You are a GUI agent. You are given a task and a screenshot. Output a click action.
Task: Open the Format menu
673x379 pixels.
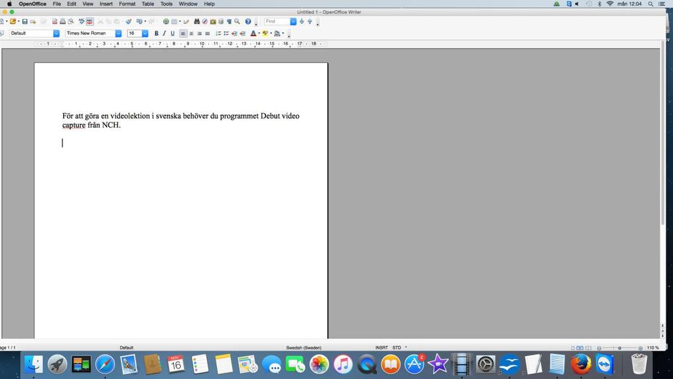127,4
